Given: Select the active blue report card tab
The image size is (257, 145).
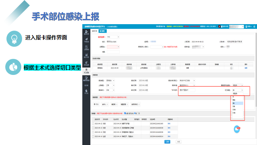Looking at the screenshot, I should (x=102, y=31).
